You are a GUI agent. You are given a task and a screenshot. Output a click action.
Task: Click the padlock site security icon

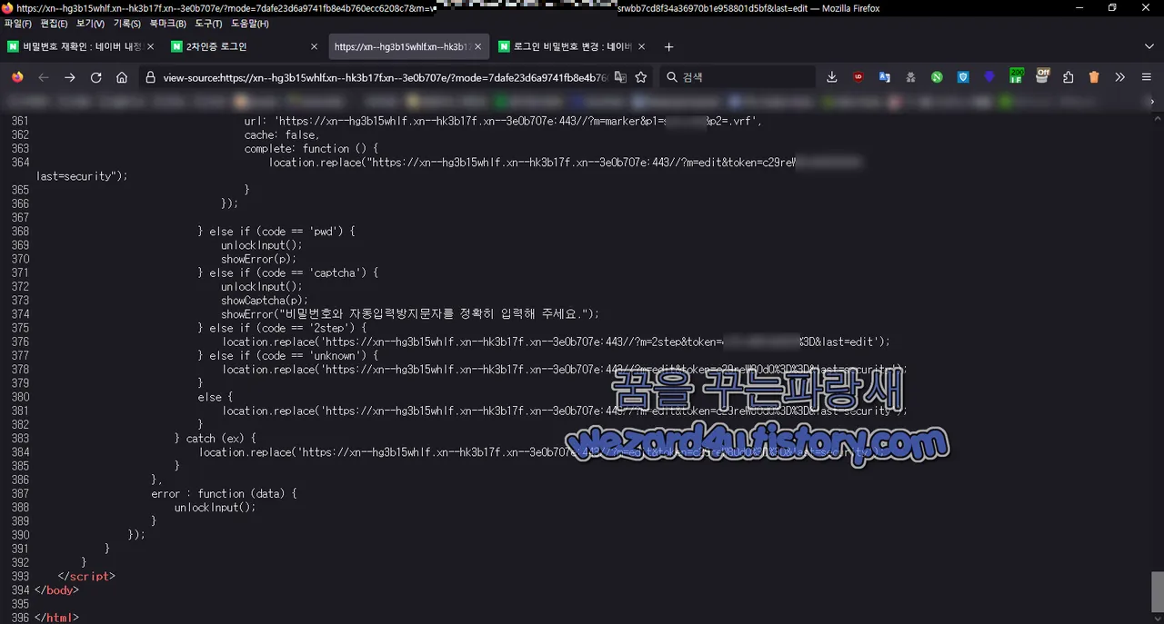pyautogui.click(x=150, y=77)
